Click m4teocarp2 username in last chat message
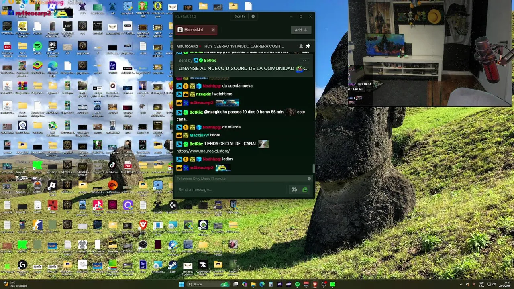This screenshot has height=289, width=514. [202, 168]
